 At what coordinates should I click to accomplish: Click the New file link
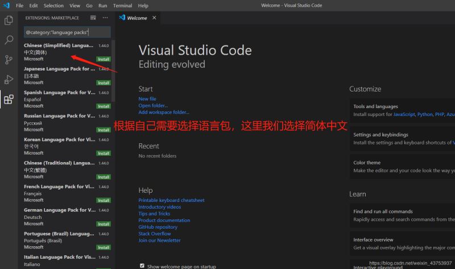click(x=147, y=99)
